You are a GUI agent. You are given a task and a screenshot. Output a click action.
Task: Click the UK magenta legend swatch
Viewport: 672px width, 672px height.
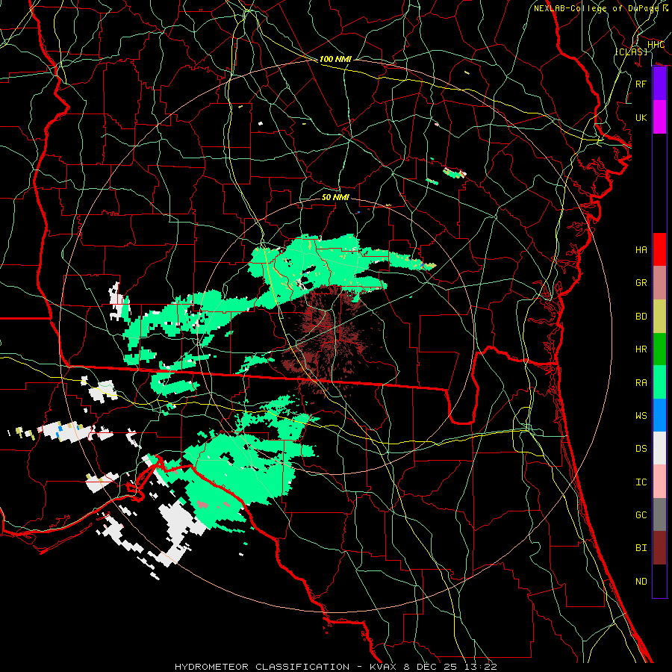tap(659, 117)
